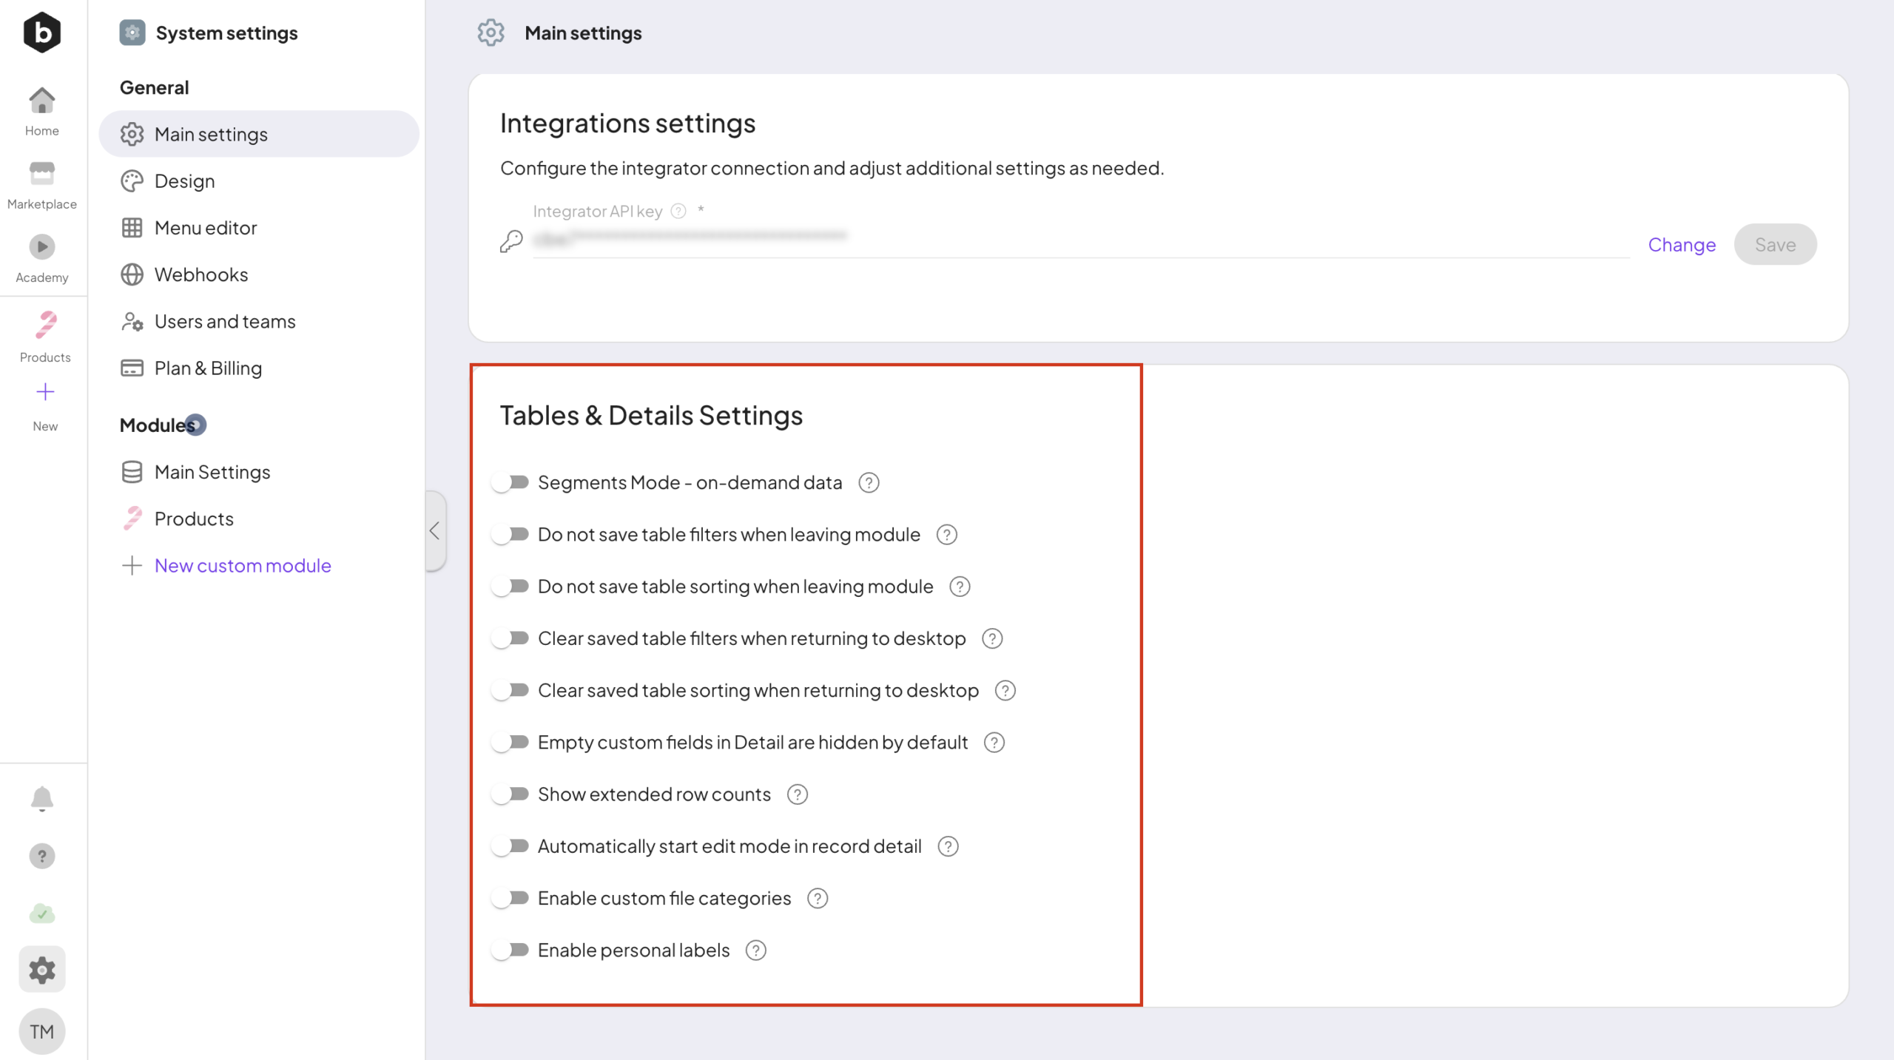Open Plan & Billing section
Viewport: 1894px width, 1060px height.
208,368
